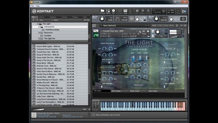
Task: Switch to the Effects Engine tab
Action: pos(120,91)
